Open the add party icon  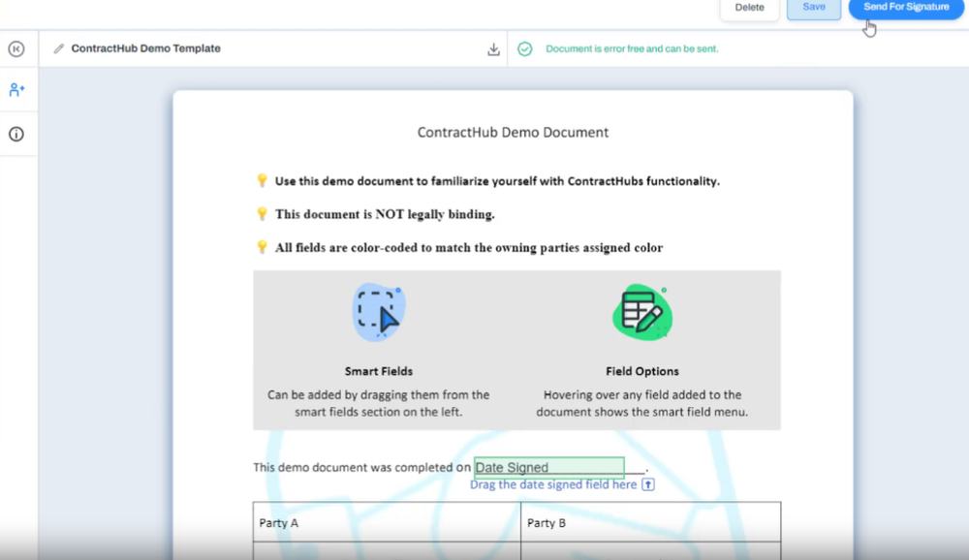pos(16,90)
